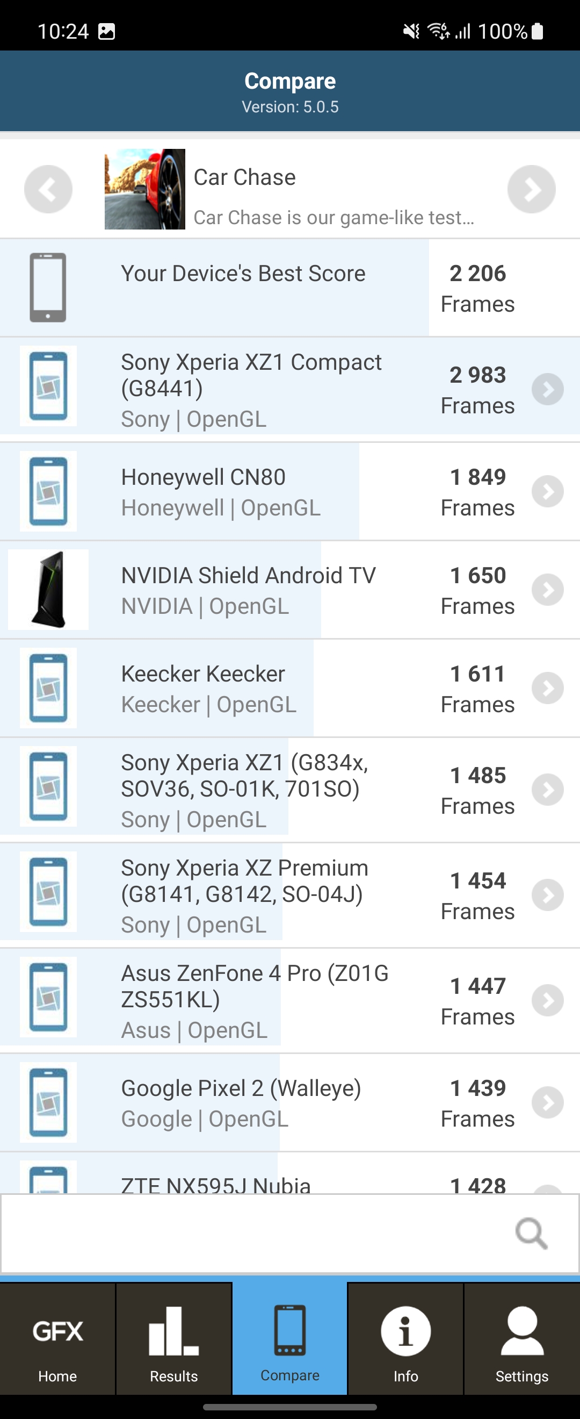Tap the Sony Xperia XZ Premium device icon
The width and height of the screenshot is (580, 1419).
point(48,892)
